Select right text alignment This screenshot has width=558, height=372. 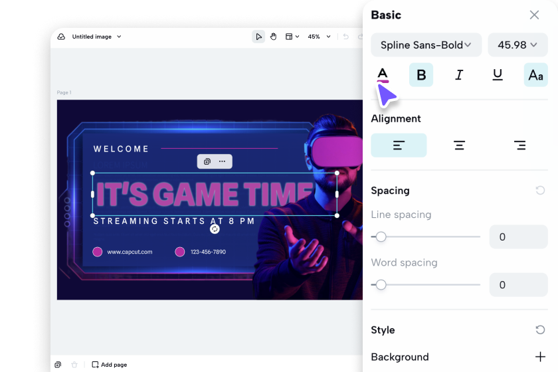pos(519,145)
